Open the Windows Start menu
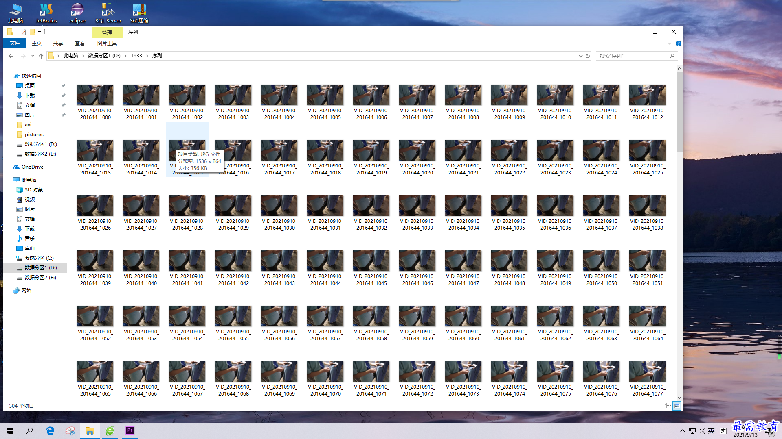 coord(10,431)
